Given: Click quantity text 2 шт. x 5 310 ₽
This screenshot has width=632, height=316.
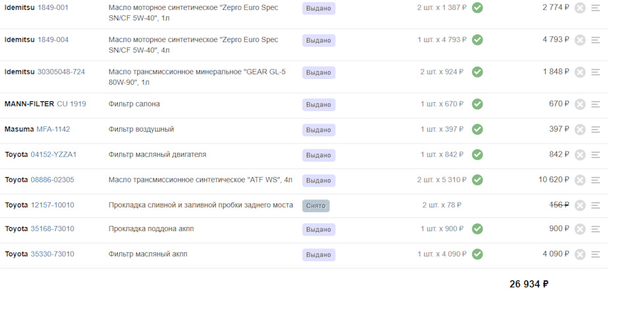Looking at the screenshot, I should coord(442,180).
